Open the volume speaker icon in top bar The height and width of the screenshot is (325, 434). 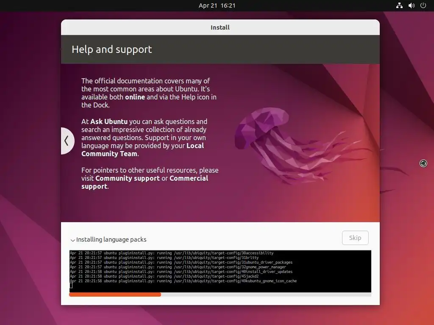pos(412,5)
